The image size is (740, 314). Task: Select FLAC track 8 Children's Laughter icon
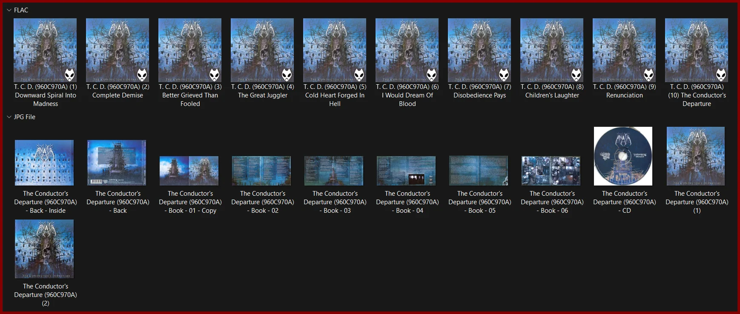(x=552, y=50)
